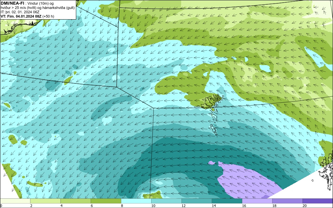Click the legend label '10'

153,206
